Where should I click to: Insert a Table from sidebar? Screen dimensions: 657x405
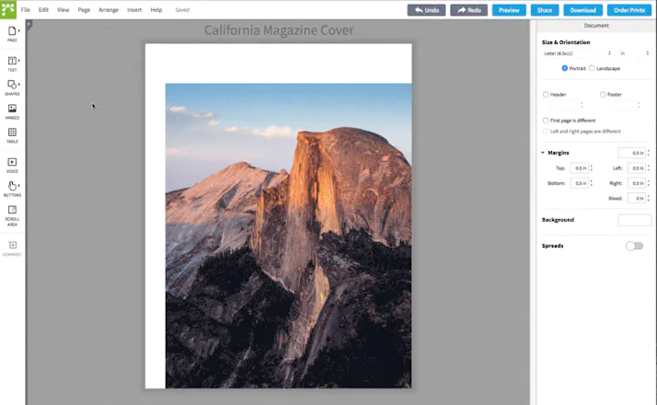coord(12,135)
